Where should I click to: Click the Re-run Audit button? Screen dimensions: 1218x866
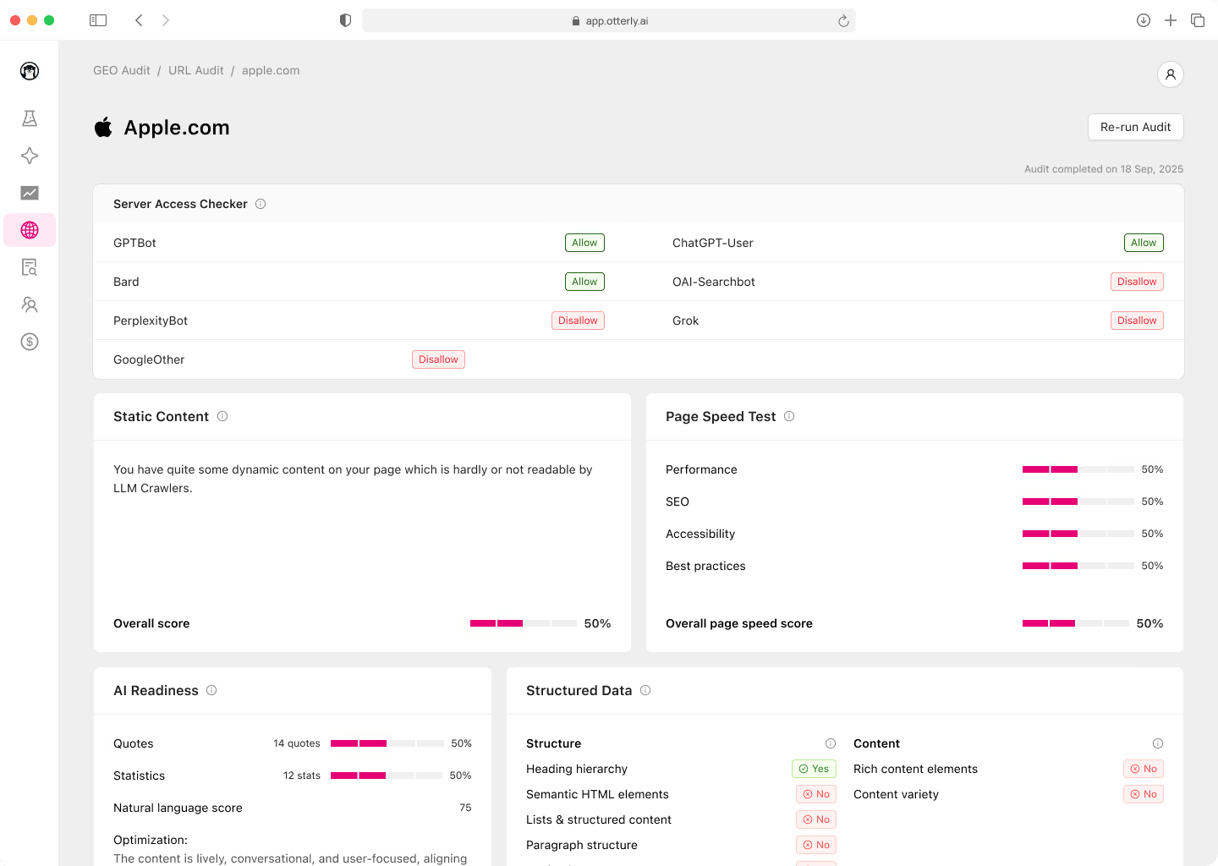[x=1135, y=127]
